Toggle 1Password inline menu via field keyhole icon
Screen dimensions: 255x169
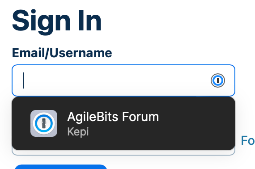click(x=218, y=80)
